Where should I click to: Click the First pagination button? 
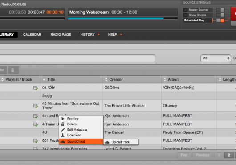click(x=184, y=155)
